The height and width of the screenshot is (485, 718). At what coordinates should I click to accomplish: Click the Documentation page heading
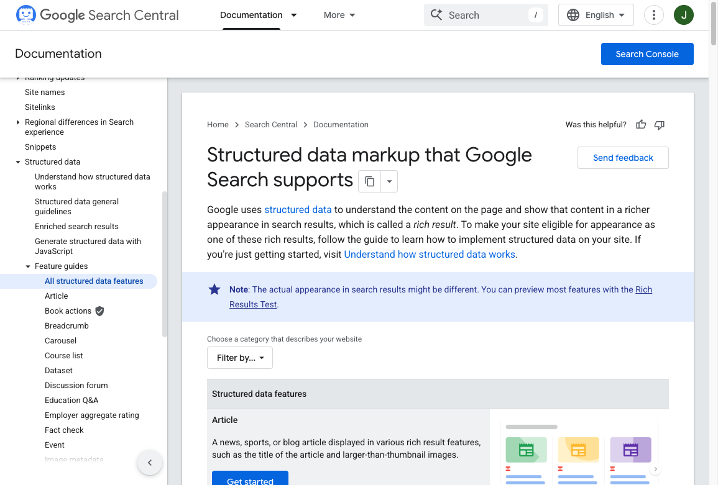(x=58, y=53)
